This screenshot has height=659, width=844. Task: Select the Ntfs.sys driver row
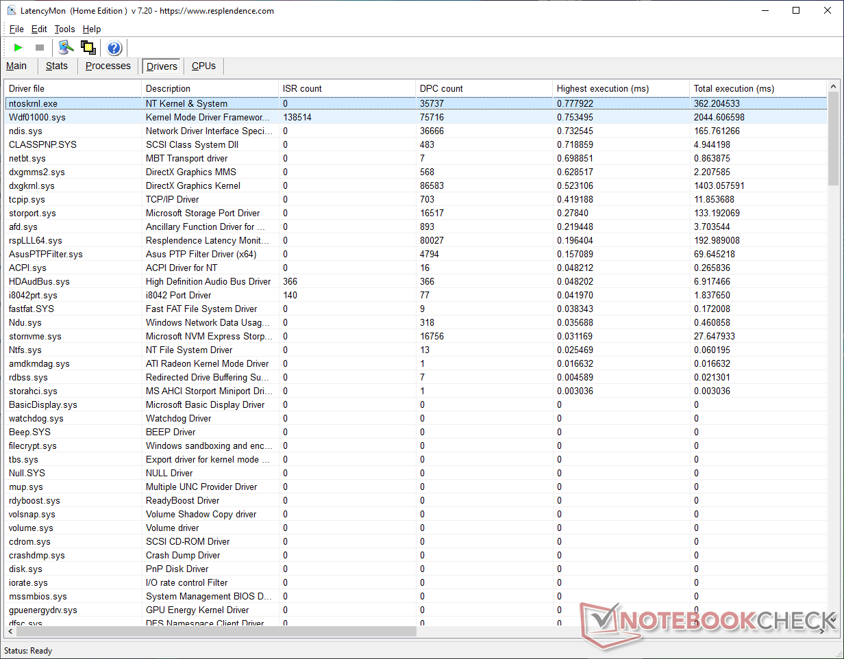point(416,350)
